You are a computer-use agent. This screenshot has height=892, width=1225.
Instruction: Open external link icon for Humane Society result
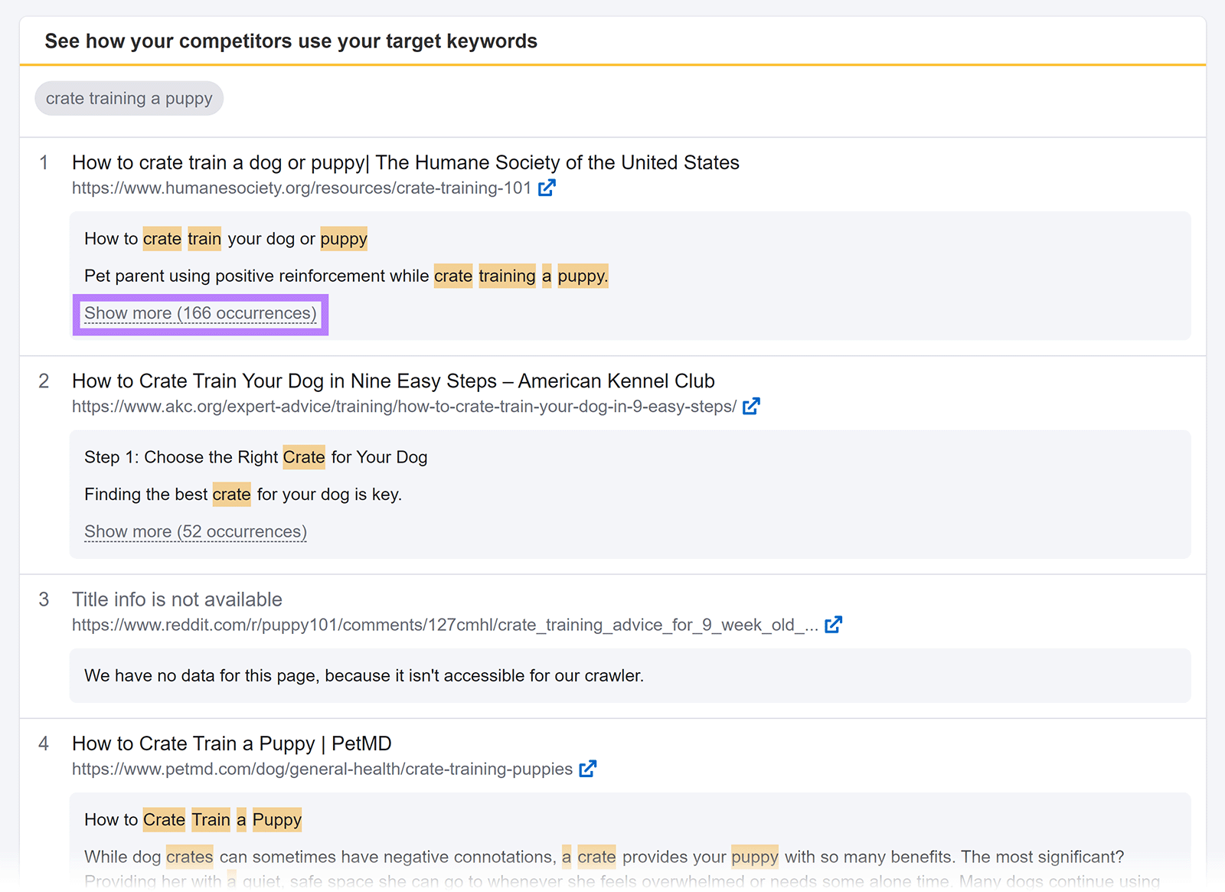[547, 187]
